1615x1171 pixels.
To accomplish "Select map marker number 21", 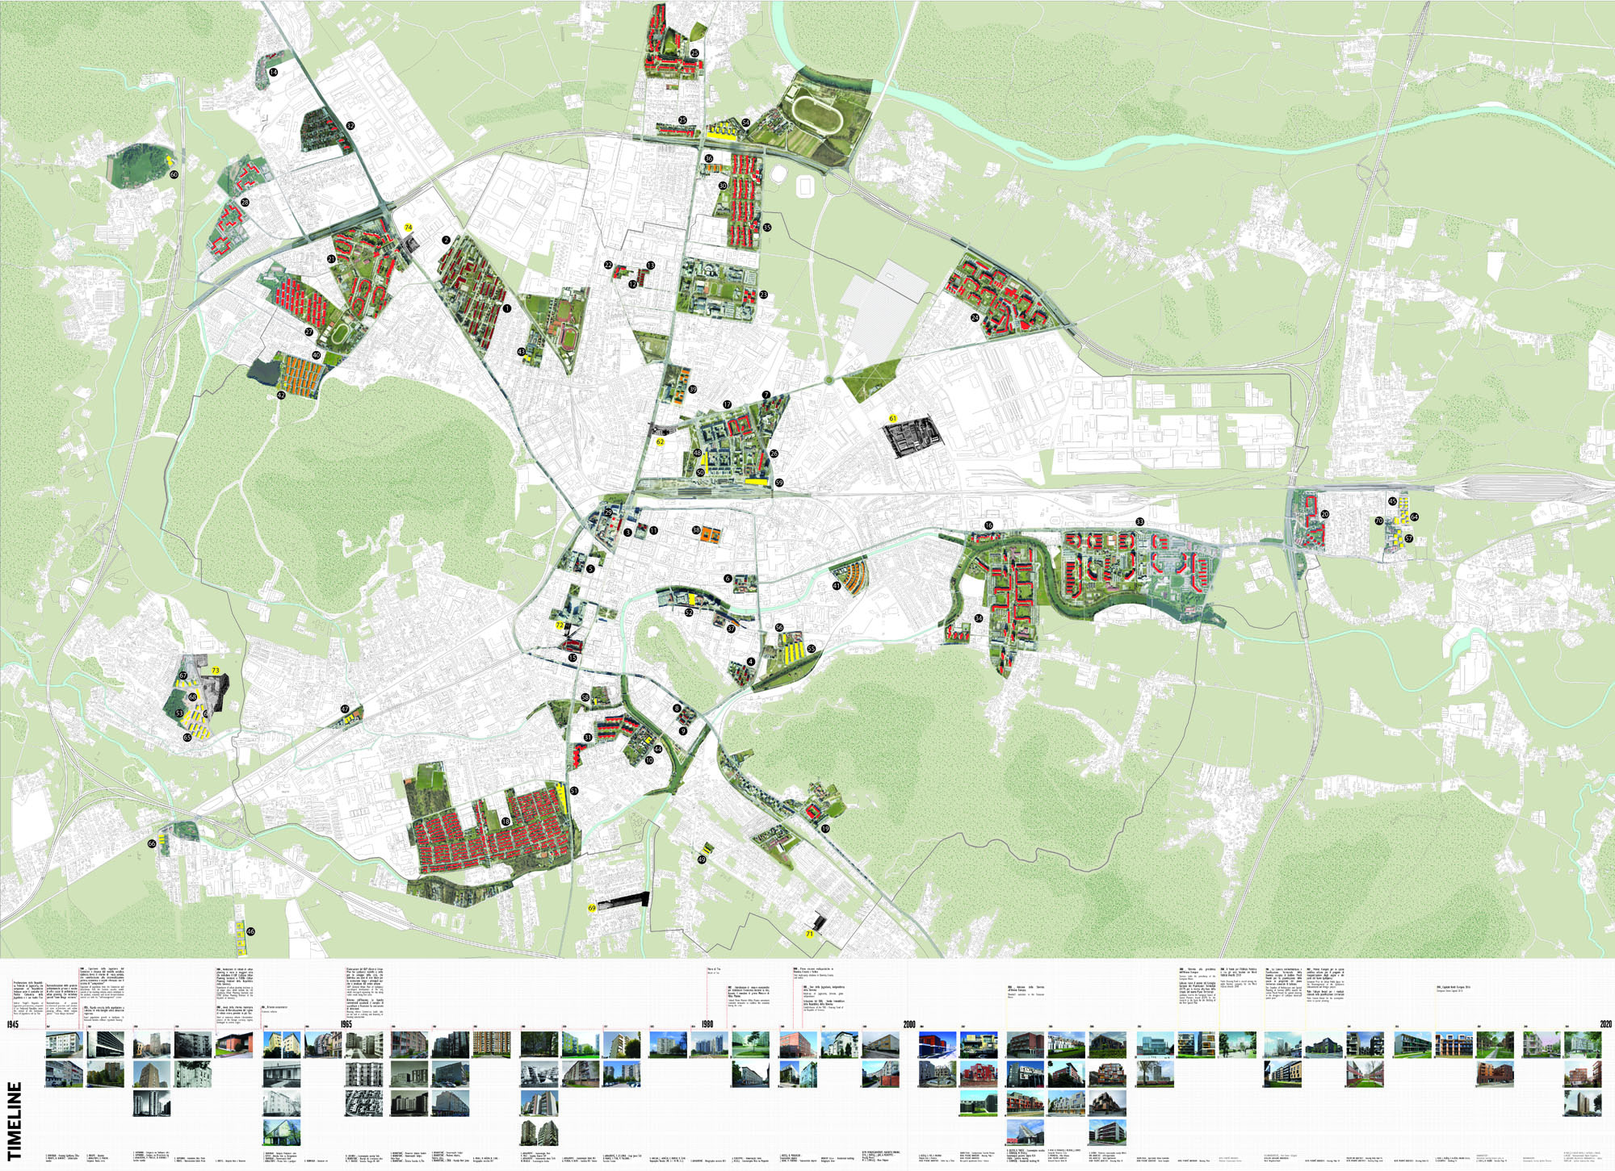I will point(332,259).
